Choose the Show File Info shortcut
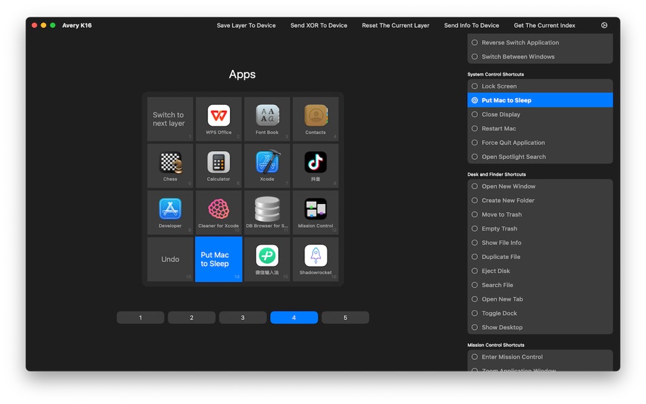 [x=540, y=242]
